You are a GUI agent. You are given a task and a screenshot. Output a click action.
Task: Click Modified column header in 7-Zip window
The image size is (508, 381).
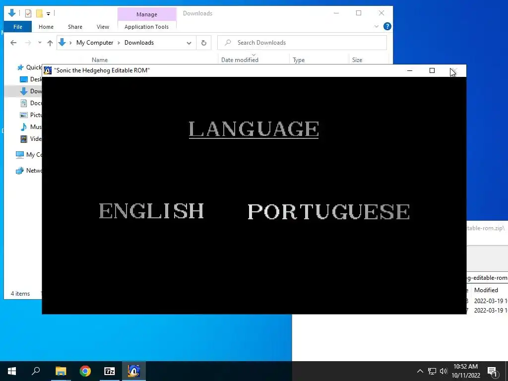pos(486,290)
